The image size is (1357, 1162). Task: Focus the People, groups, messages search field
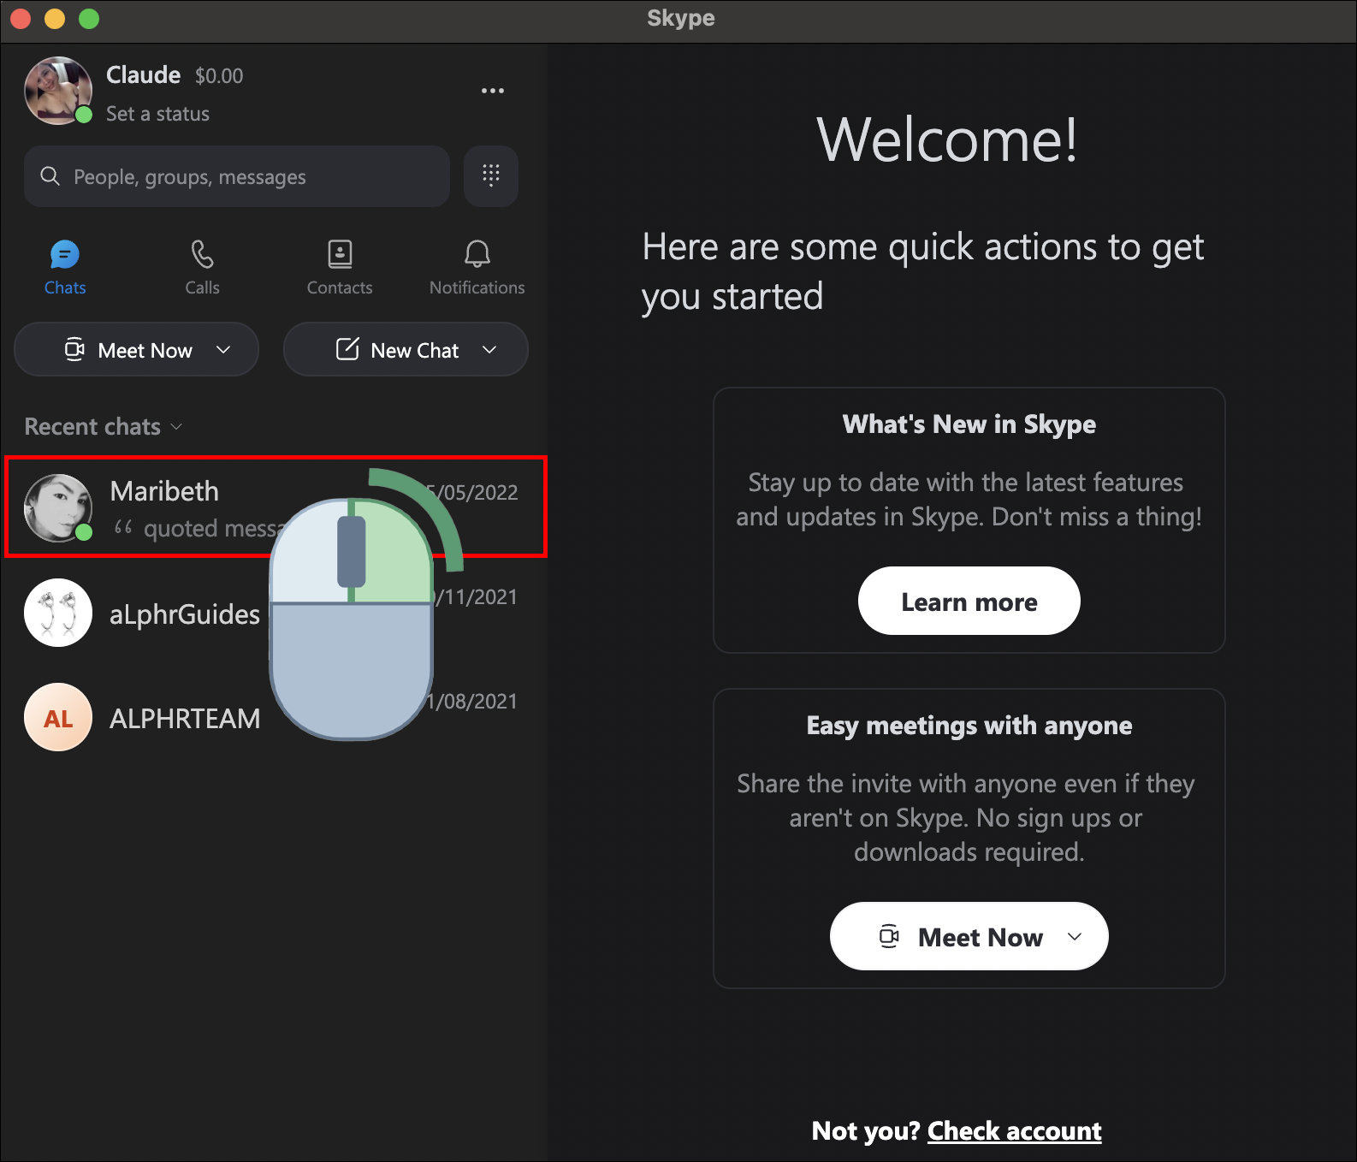point(237,176)
